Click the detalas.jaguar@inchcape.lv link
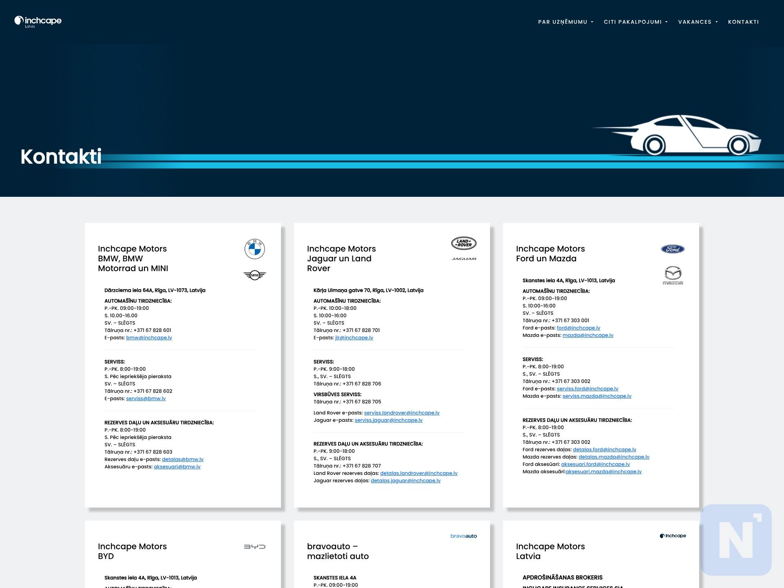This screenshot has height=588, width=784. [405, 481]
